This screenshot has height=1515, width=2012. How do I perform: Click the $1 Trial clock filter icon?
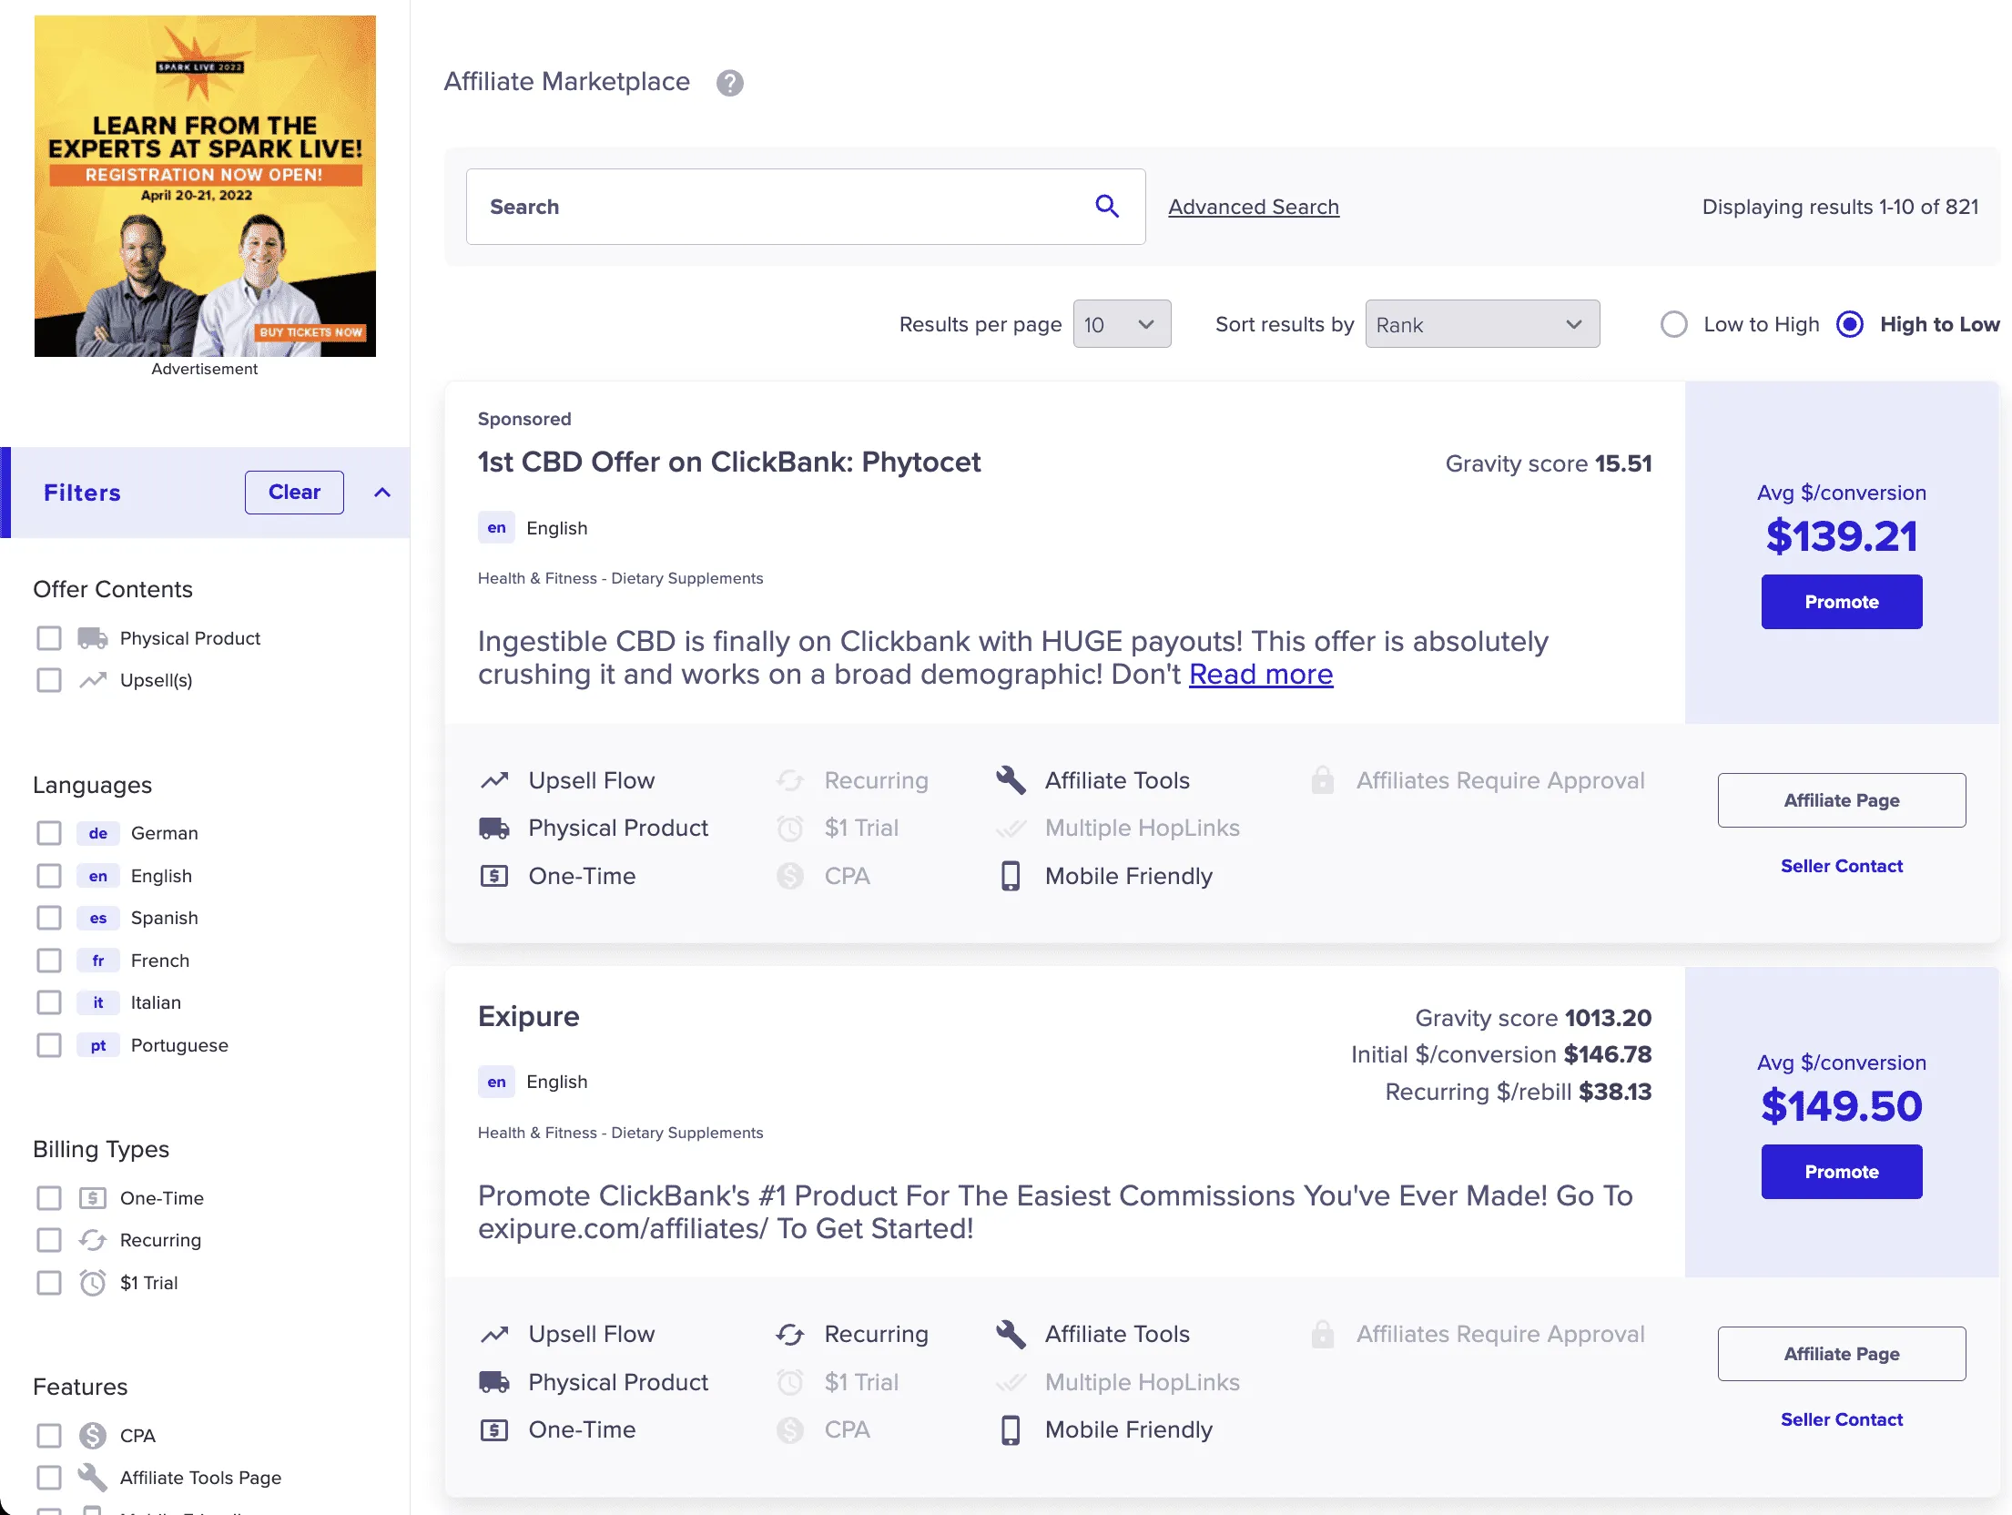tap(92, 1283)
